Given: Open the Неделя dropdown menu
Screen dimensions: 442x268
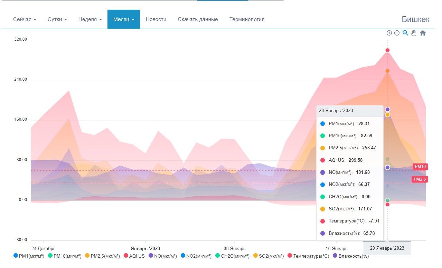Looking at the screenshot, I should coord(90,19).
